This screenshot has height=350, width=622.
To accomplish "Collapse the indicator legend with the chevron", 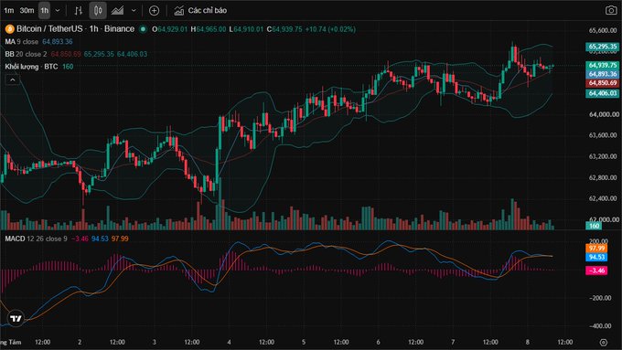I will tap(13, 80).
